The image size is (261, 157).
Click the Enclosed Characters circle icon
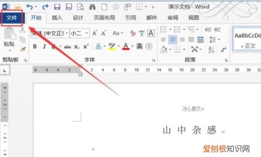point(149,46)
